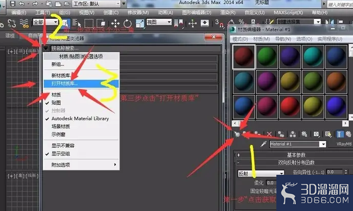Click the Mirror tool icon

pos(330,22)
